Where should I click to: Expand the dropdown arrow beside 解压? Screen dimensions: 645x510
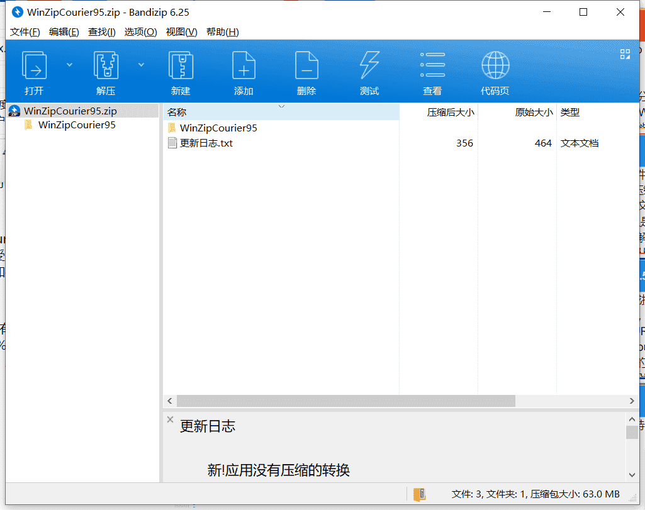tap(141, 65)
